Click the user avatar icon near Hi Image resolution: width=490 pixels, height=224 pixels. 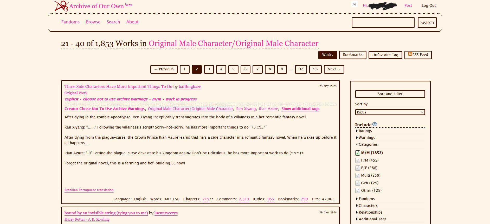pos(354,4)
